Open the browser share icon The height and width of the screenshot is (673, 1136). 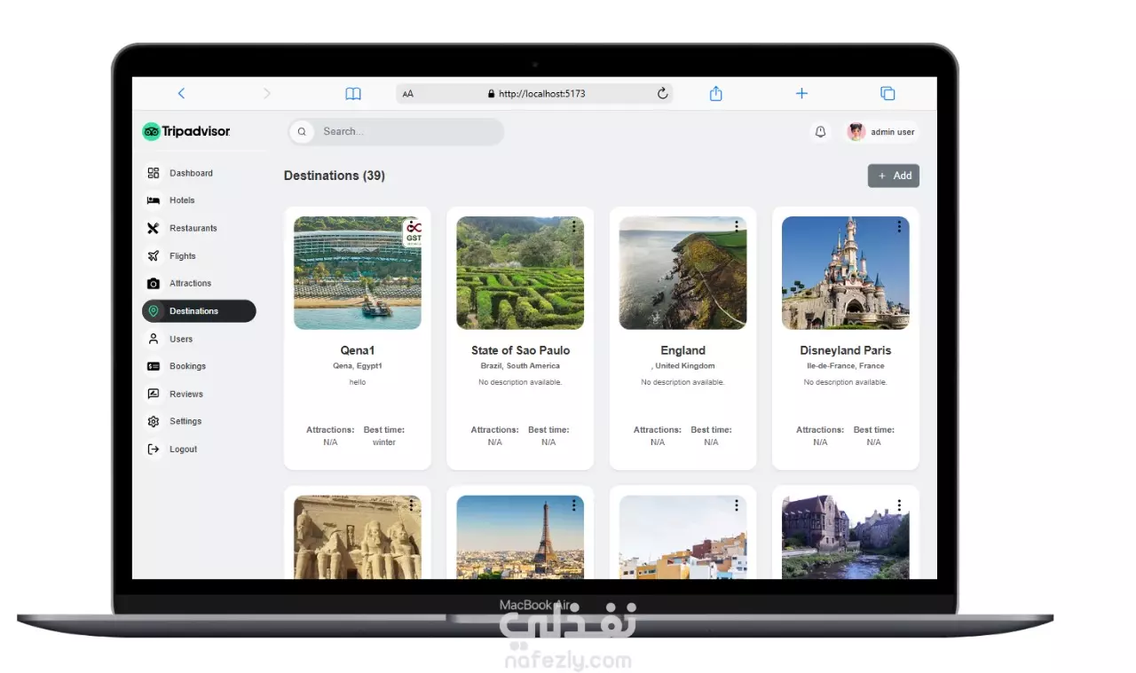click(x=716, y=93)
